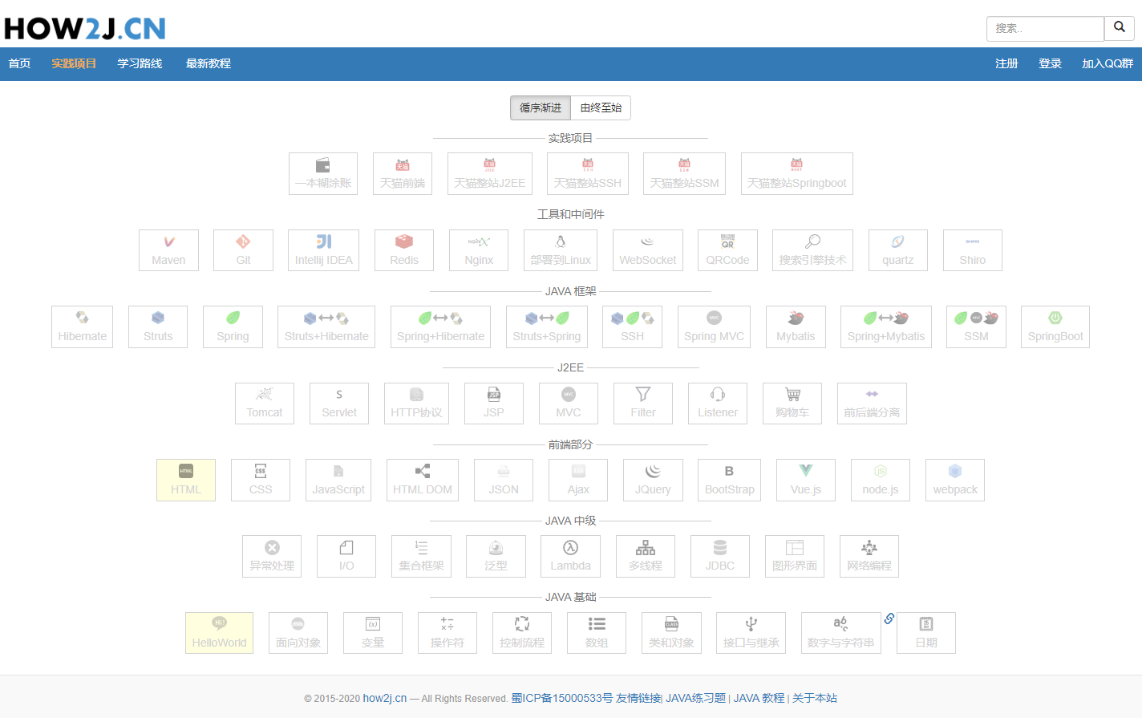
Task: Open the 关于本站 footer link
Action: click(x=815, y=698)
